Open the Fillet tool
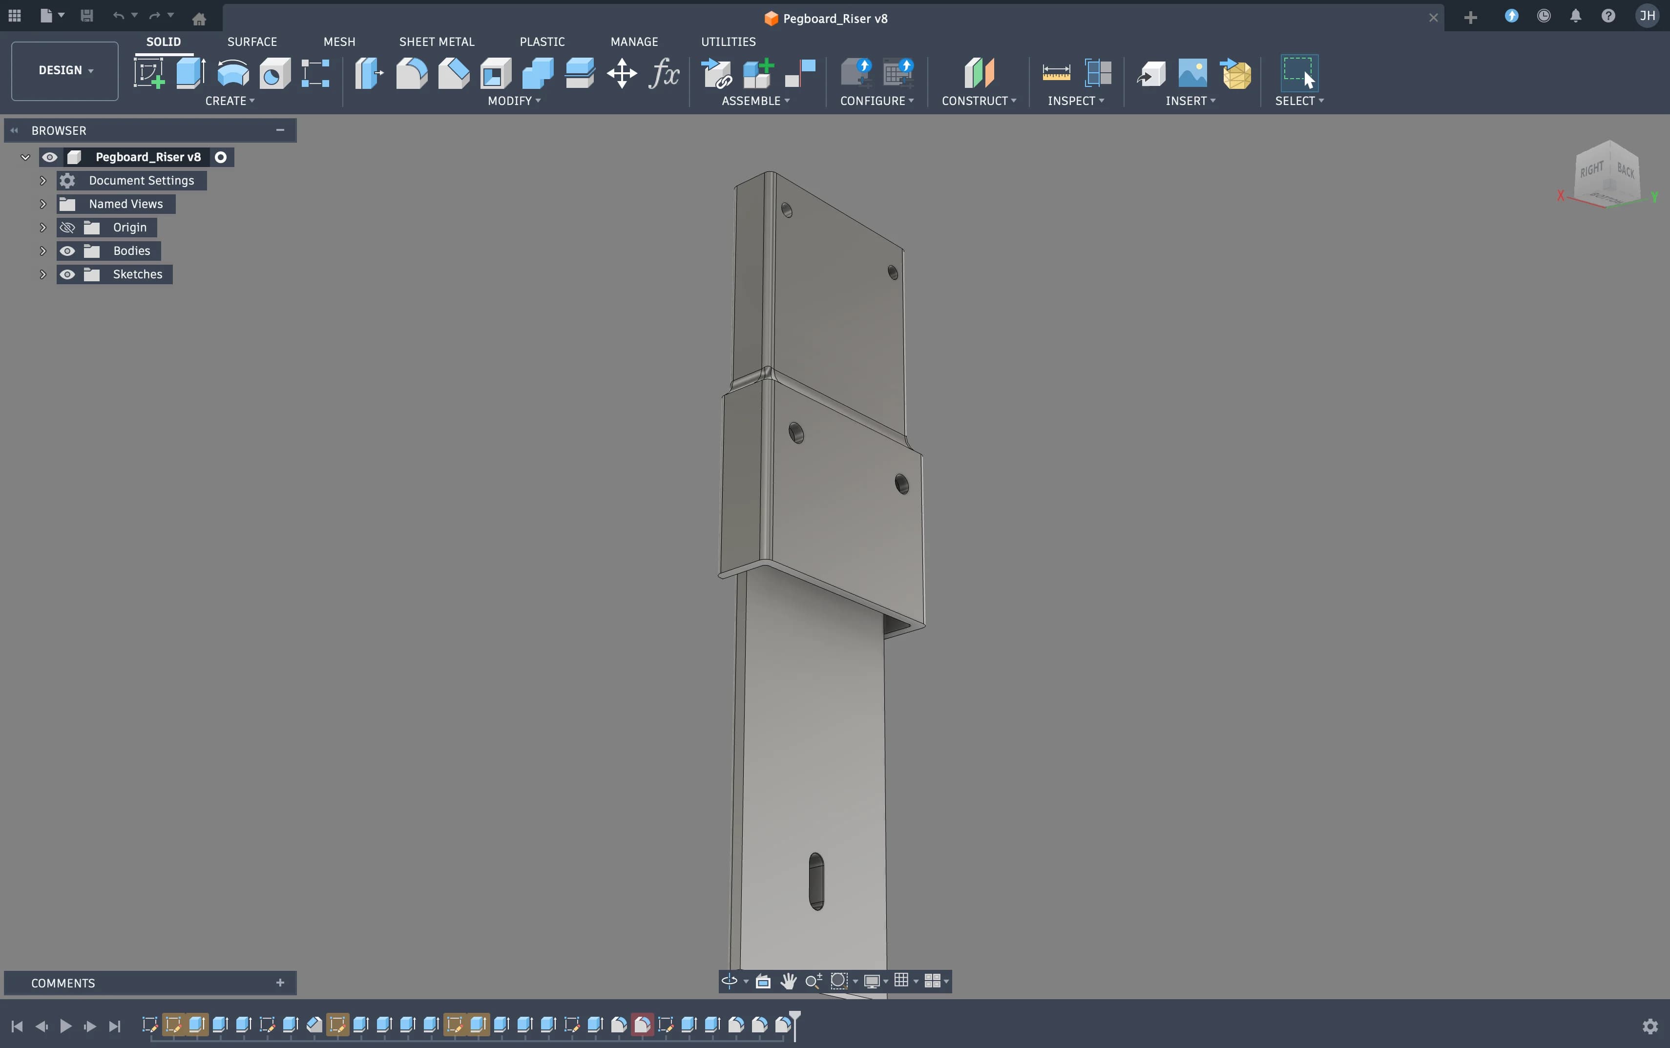Screen dimensions: 1670x1048 (412, 73)
